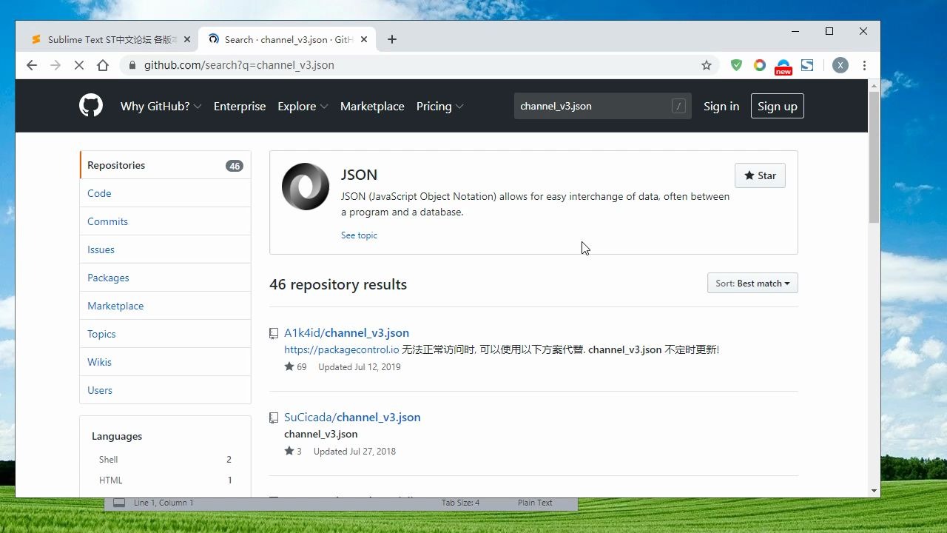947x533 pixels.
Task: Click Tab Size: 4 in Sublime status bar
Action: pyautogui.click(x=460, y=503)
